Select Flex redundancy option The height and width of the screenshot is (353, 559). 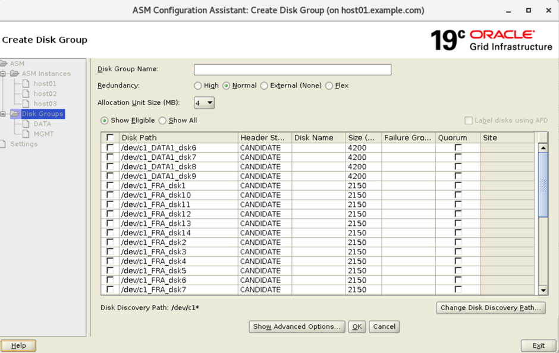tap(329, 86)
